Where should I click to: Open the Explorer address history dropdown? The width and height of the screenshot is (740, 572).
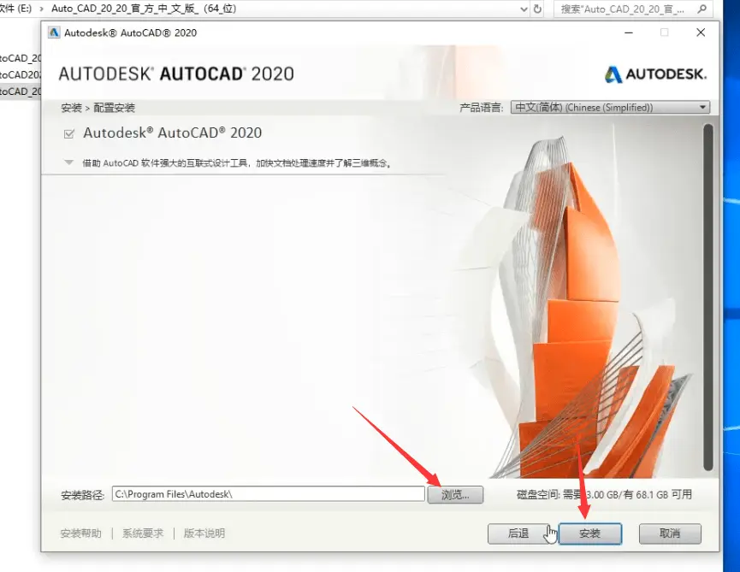524,9
